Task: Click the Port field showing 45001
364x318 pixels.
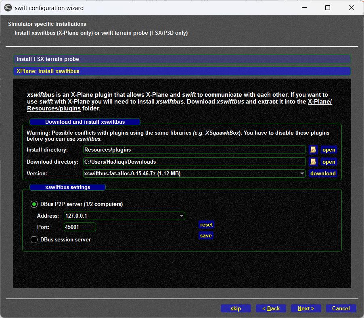Action: pos(79,227)
